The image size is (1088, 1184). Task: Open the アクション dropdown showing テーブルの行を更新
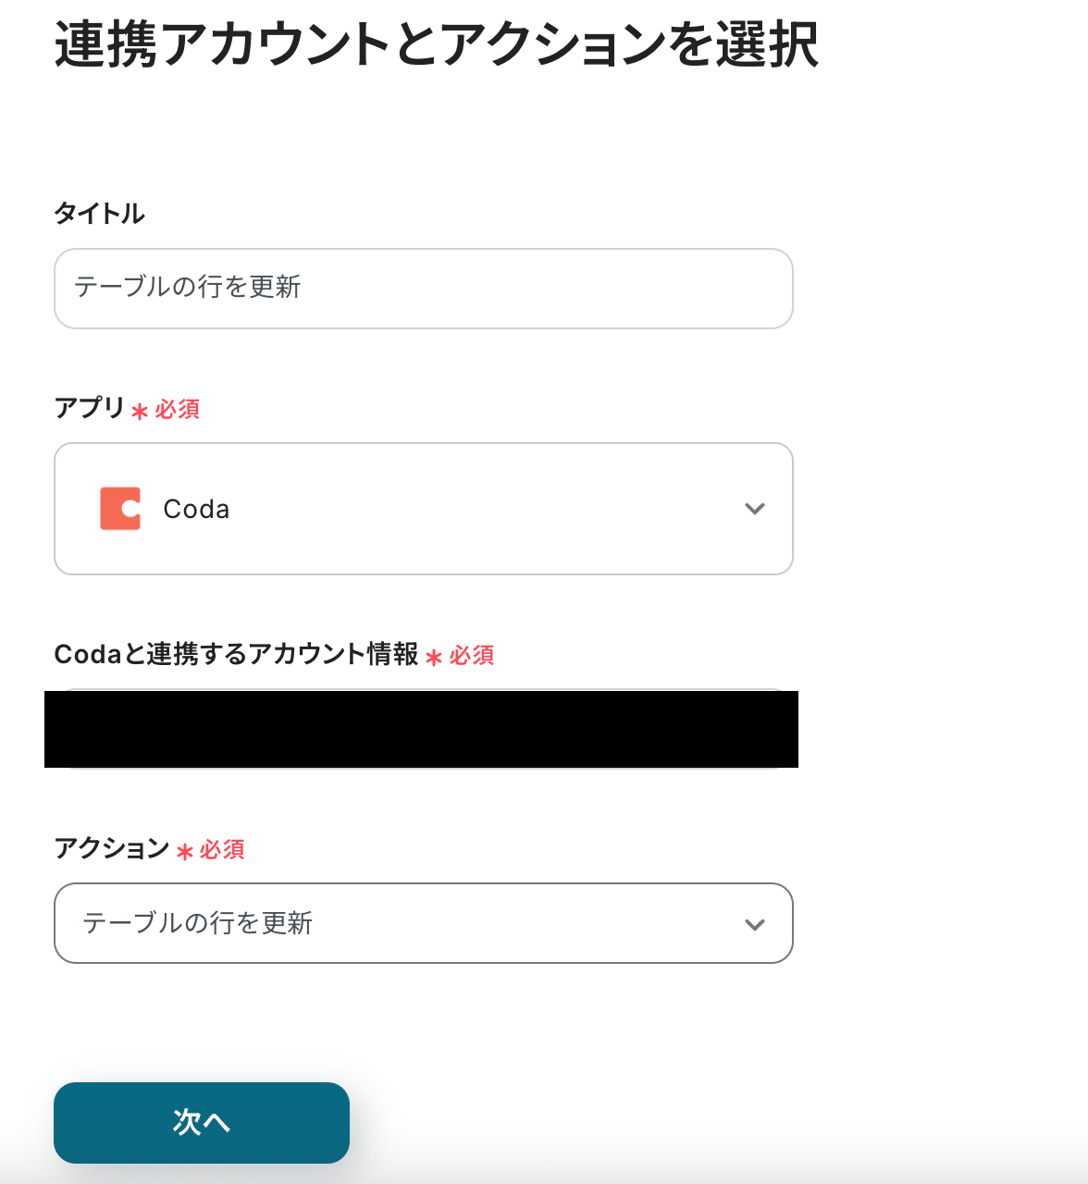[x=407, y=923]
